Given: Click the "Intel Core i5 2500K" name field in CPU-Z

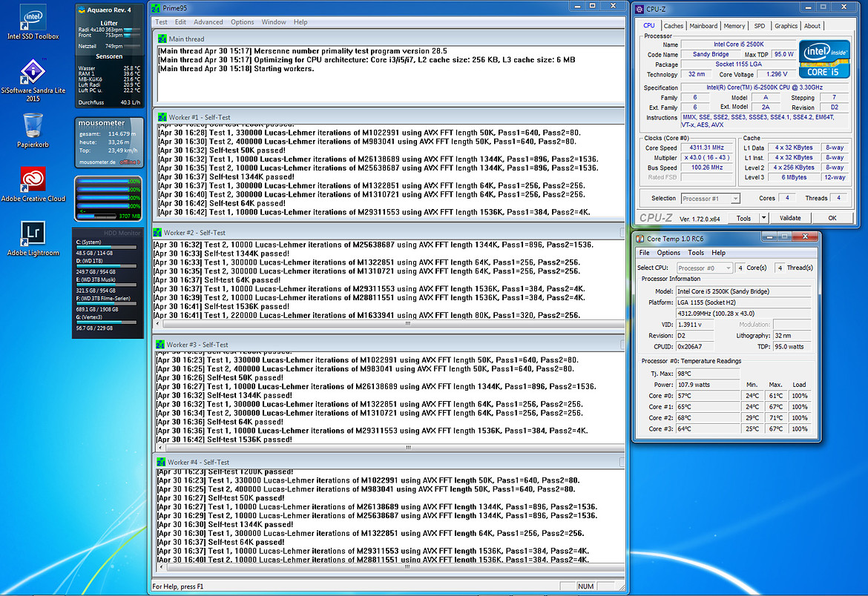Looking at the screenshot, I should (x=738, y=44).
